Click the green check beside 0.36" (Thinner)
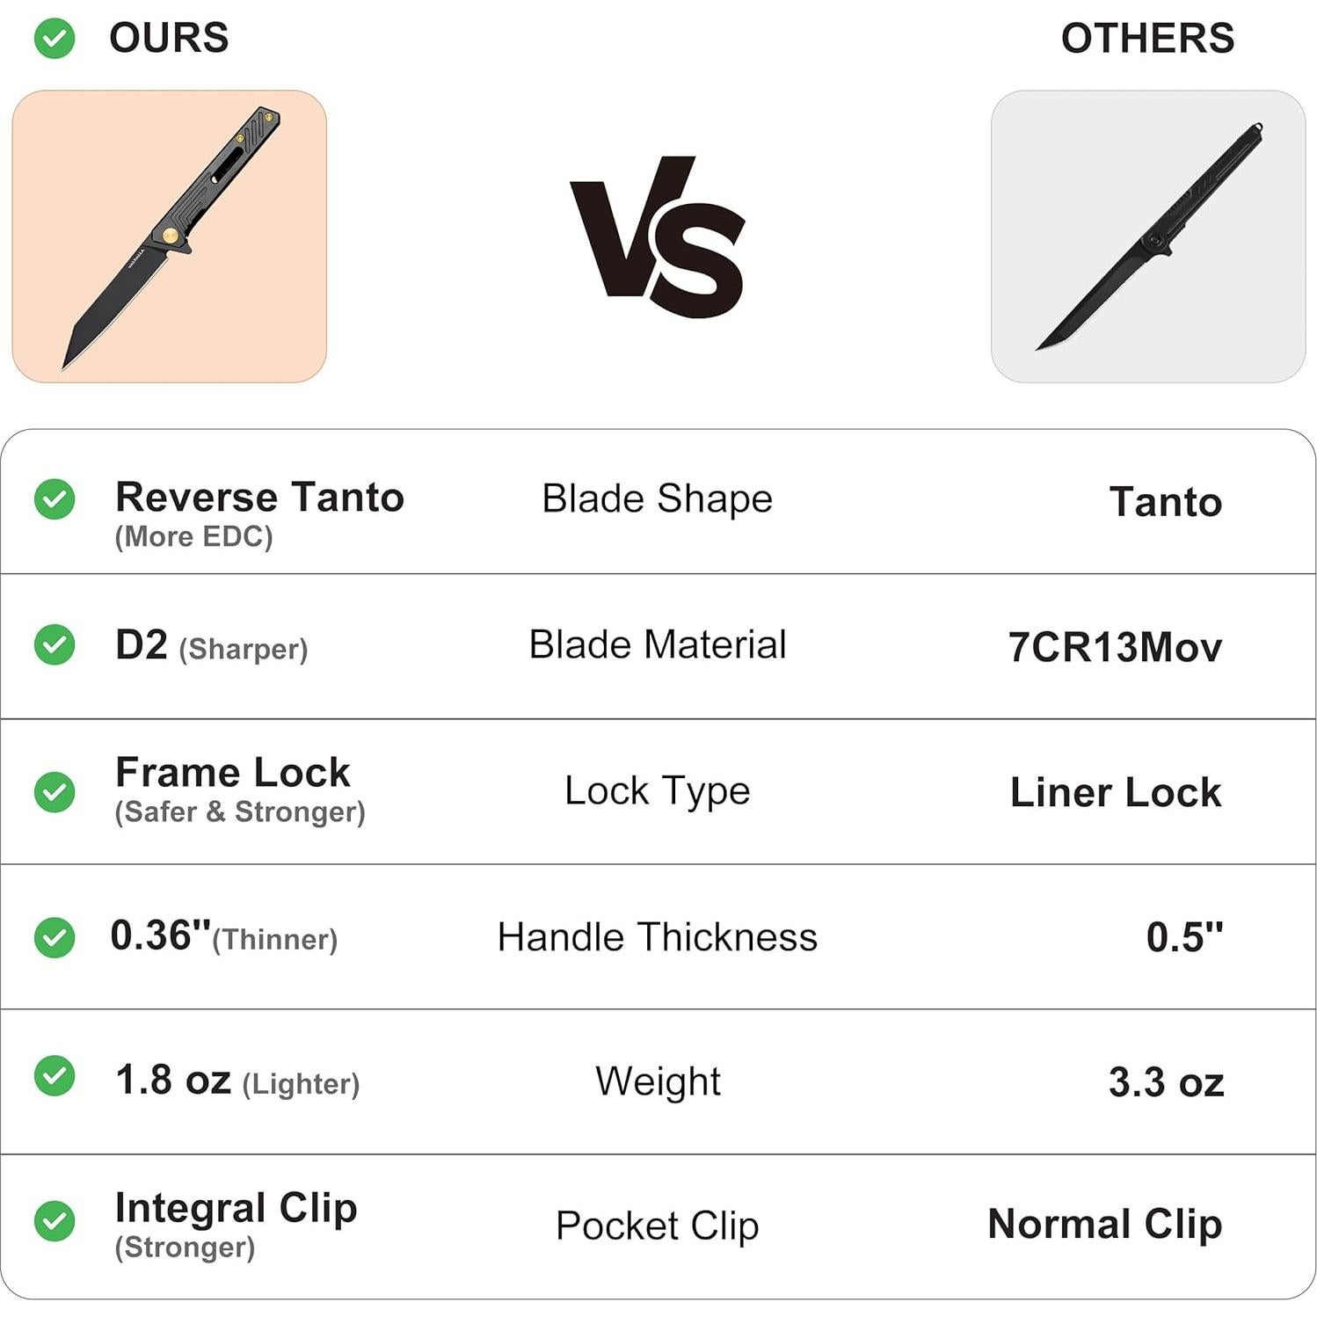Viewport: 1317px width, 1317px height. (55, 937)
